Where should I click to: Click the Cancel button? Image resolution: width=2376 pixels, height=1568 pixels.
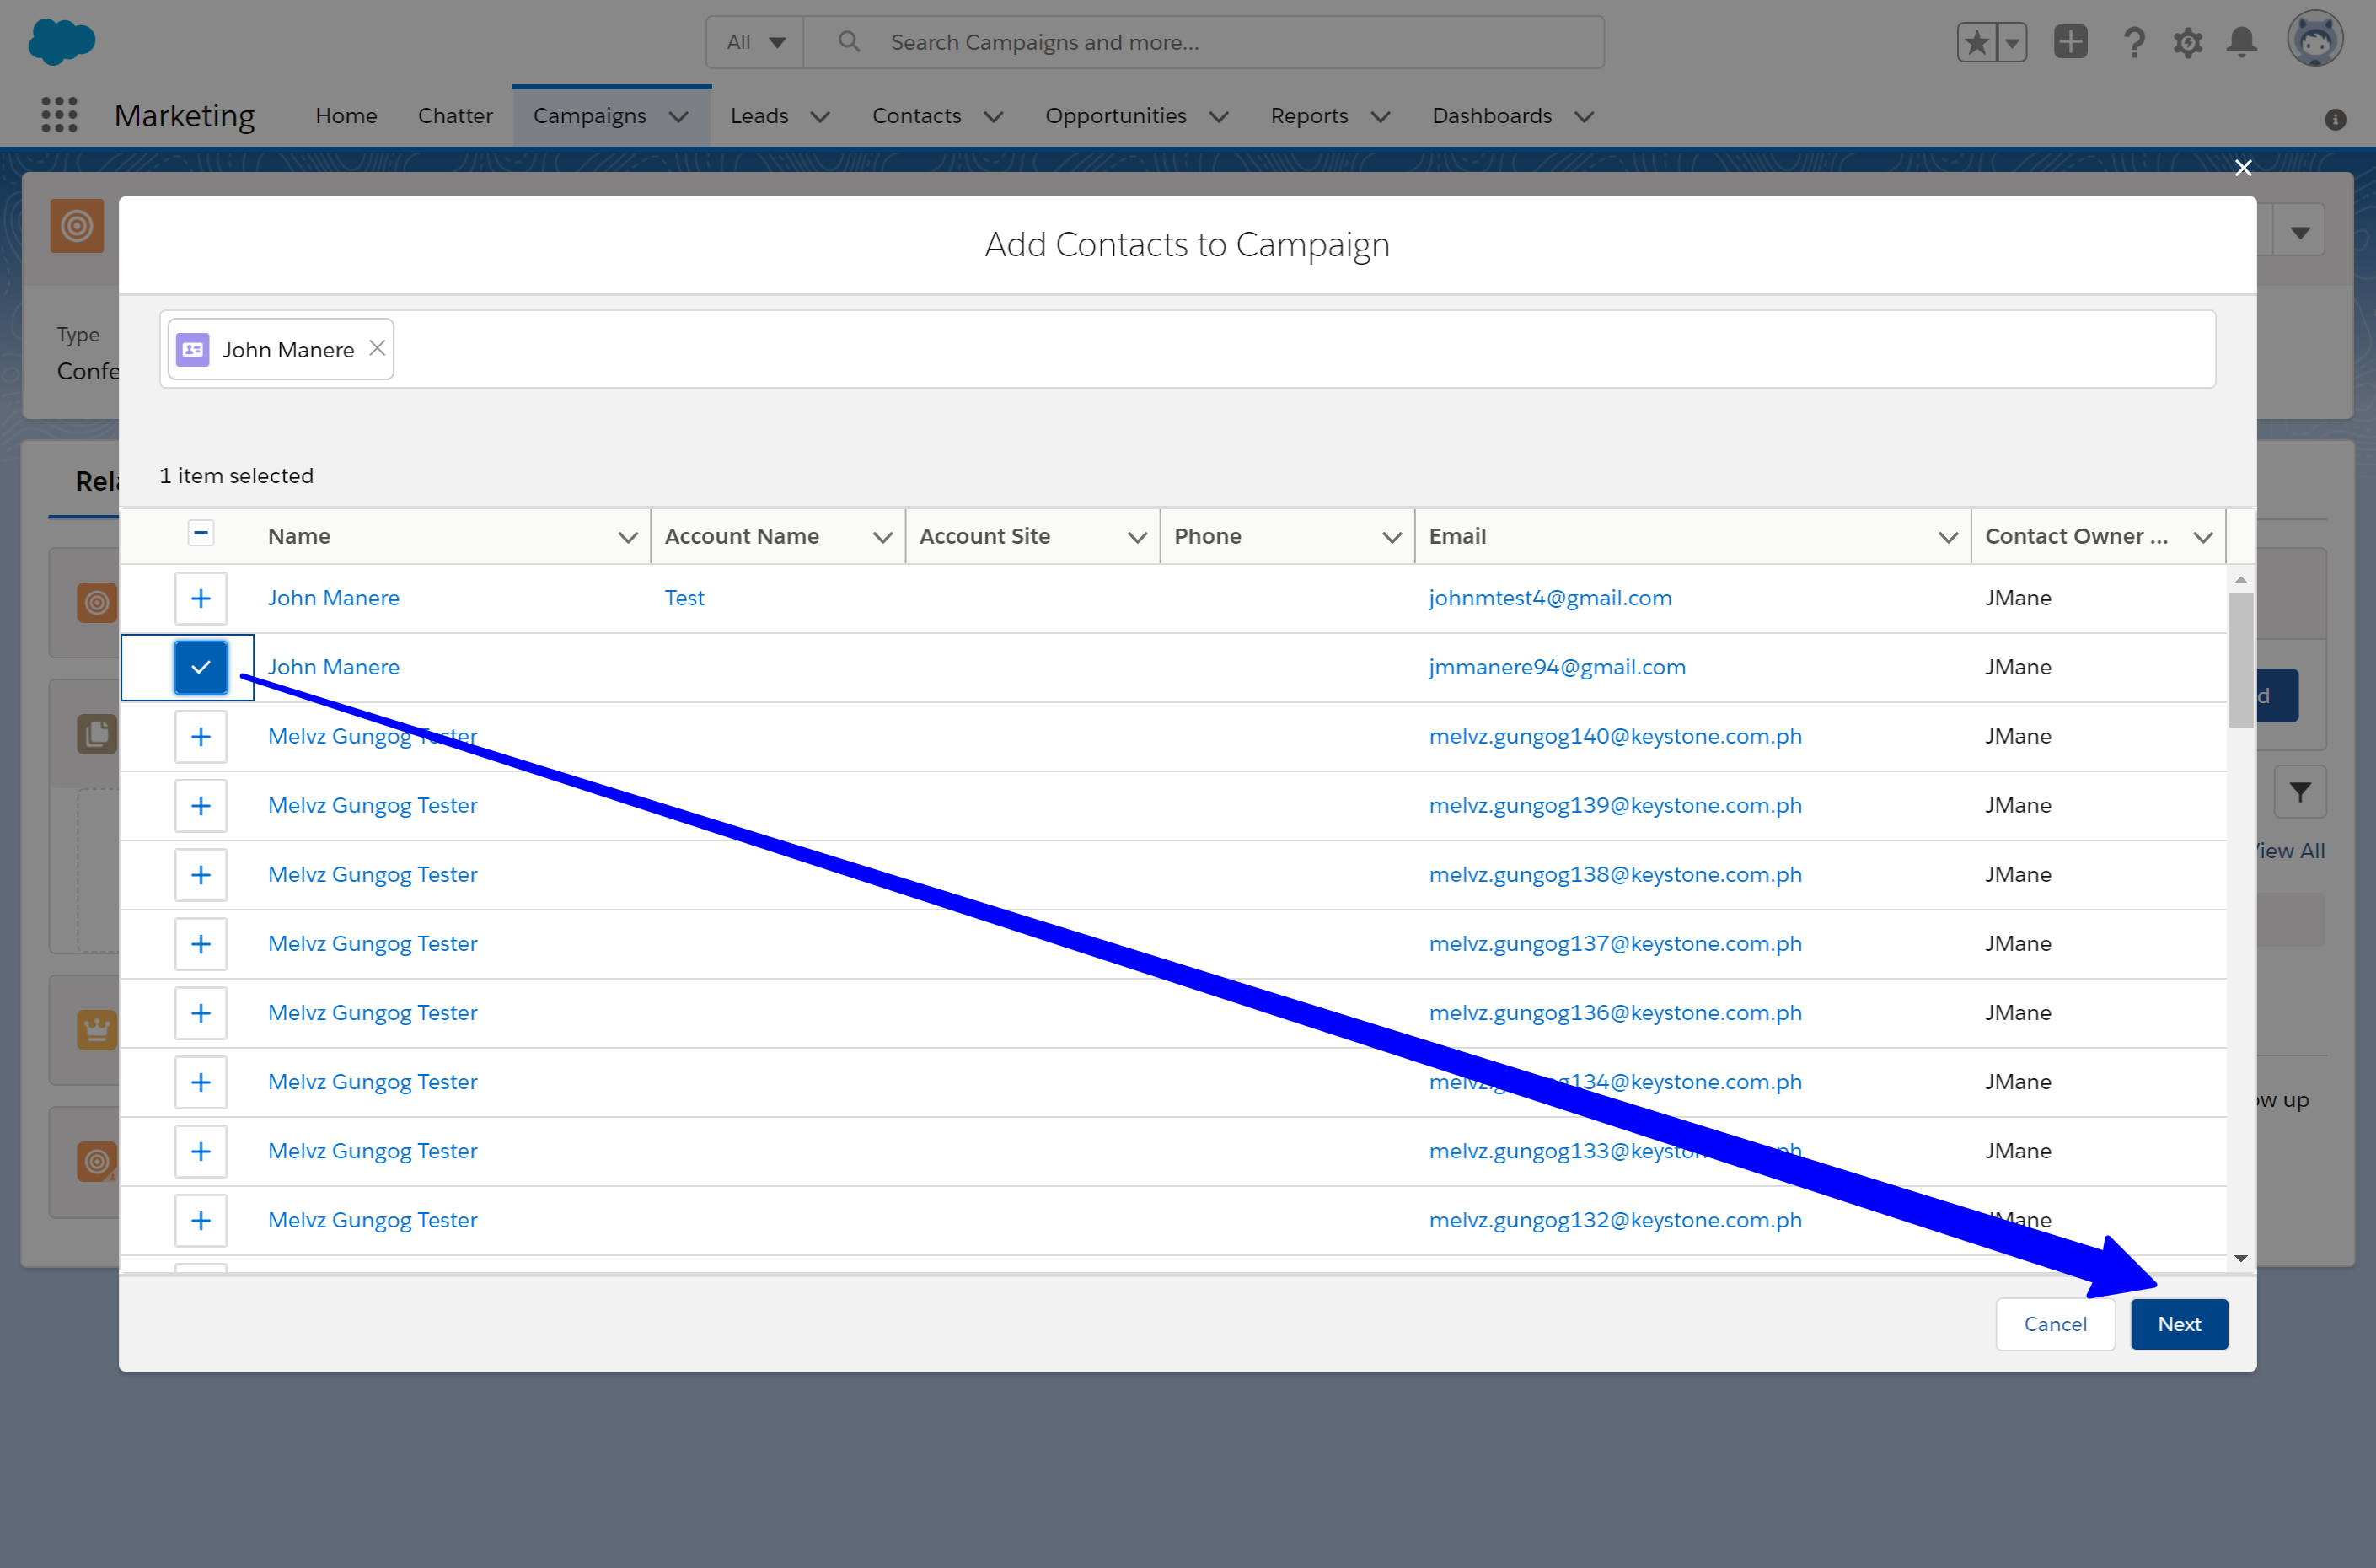2055,1324
